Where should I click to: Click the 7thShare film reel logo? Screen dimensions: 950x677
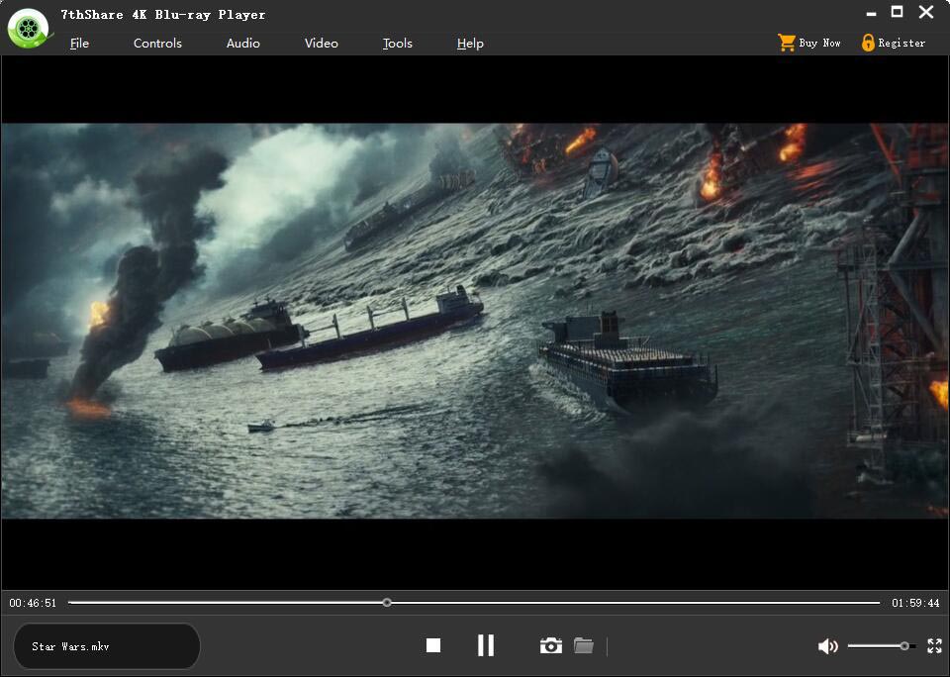pos(29,28)
